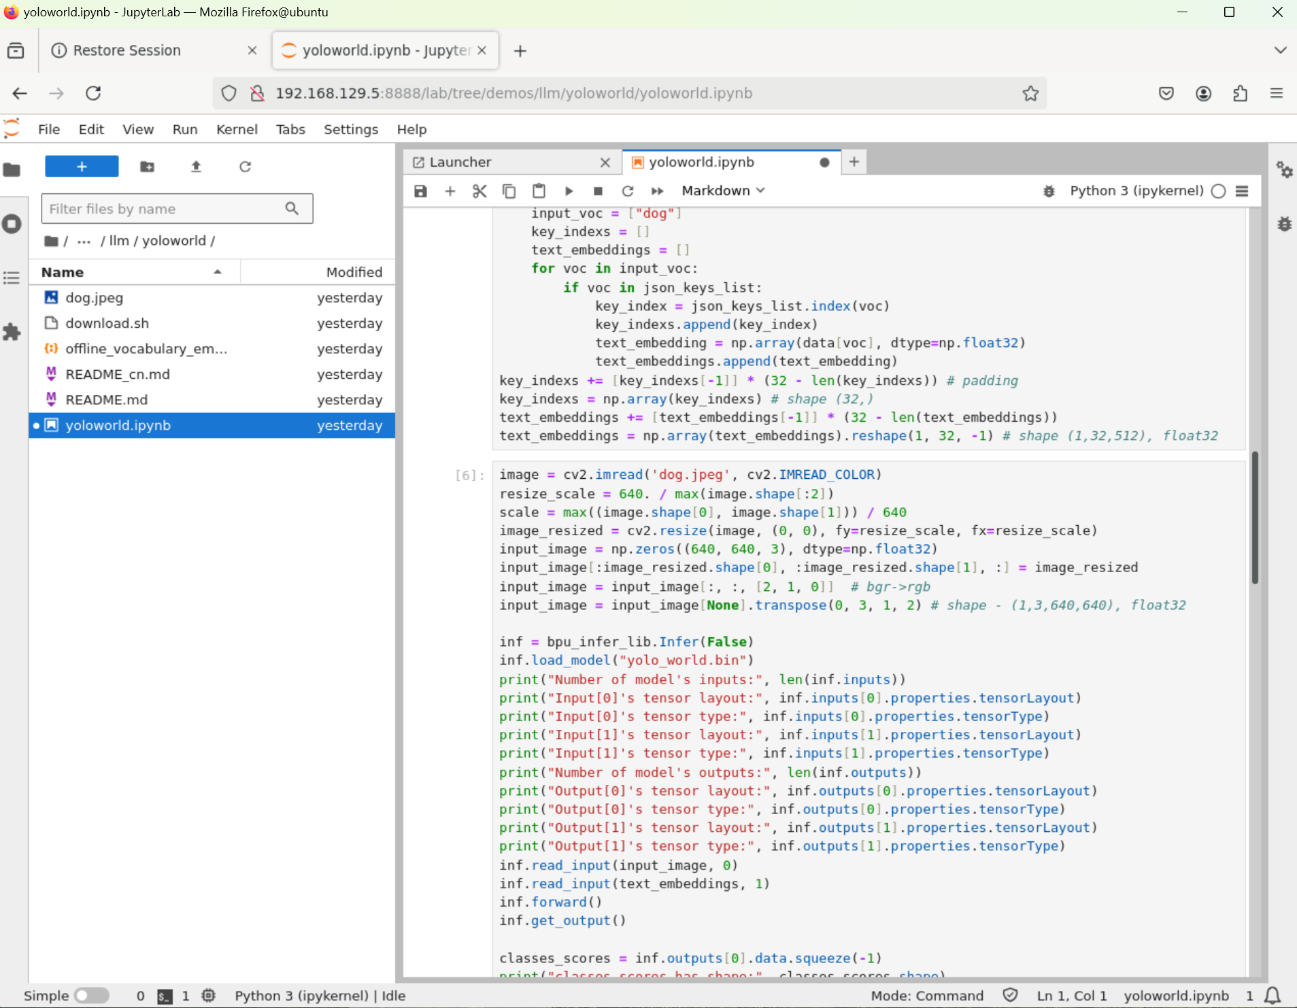This screenshot has width=1297, height=1008.
Task: Upload files using the upload arrow icon
Action: click(196, 167)
